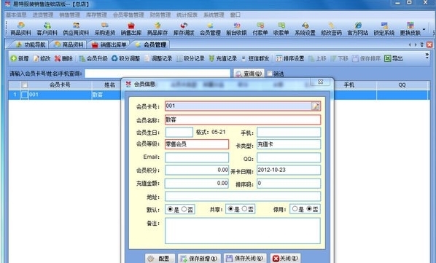Screen dimensions: 436x263
Task: Select 默认 否 radio button
Action: pyautogui.click(x=184, y=209)
